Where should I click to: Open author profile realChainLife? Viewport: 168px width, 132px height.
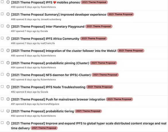tap(48, 43)
